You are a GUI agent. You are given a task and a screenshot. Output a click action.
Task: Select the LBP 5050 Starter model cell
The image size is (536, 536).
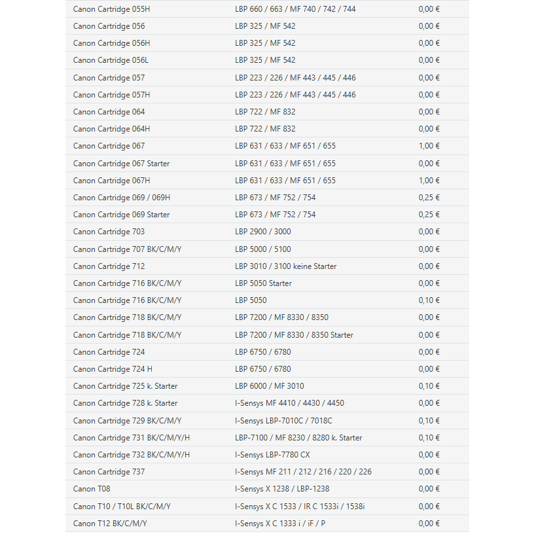click(x=263, y=283)
